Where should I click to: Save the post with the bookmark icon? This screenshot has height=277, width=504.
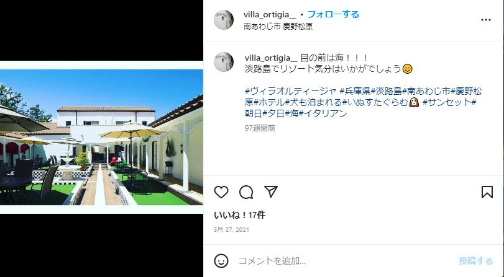(487, 192)
